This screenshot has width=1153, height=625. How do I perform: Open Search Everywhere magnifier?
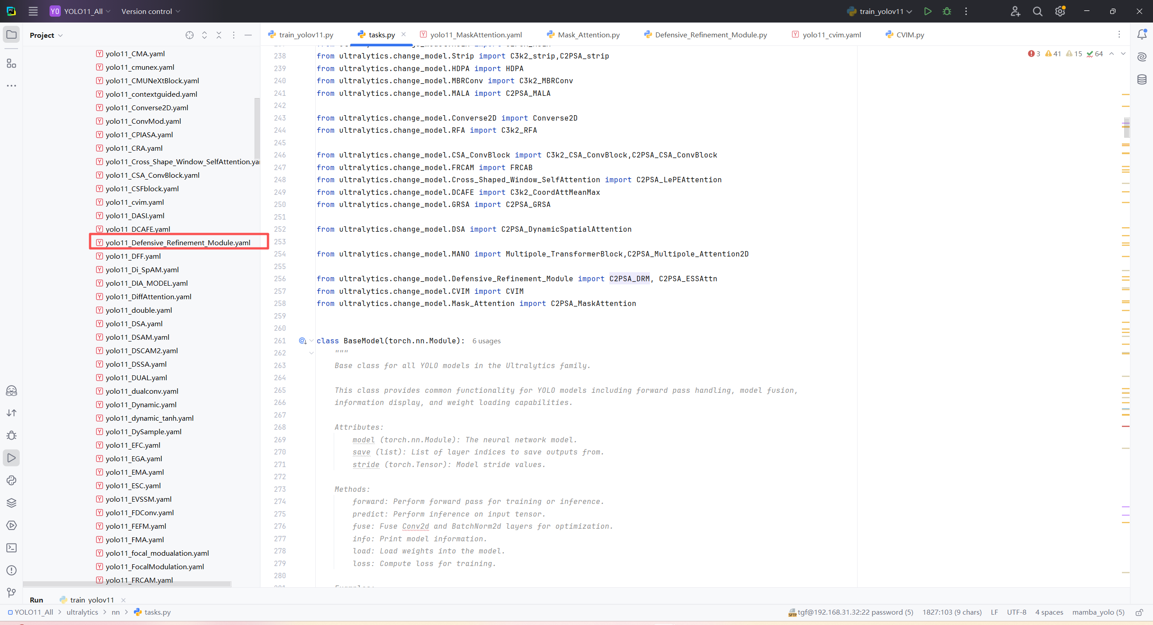(x=1037, y=11)
